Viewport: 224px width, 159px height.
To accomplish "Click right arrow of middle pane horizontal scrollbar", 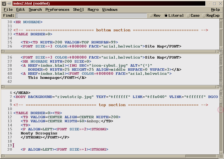I will pos(218,87).
